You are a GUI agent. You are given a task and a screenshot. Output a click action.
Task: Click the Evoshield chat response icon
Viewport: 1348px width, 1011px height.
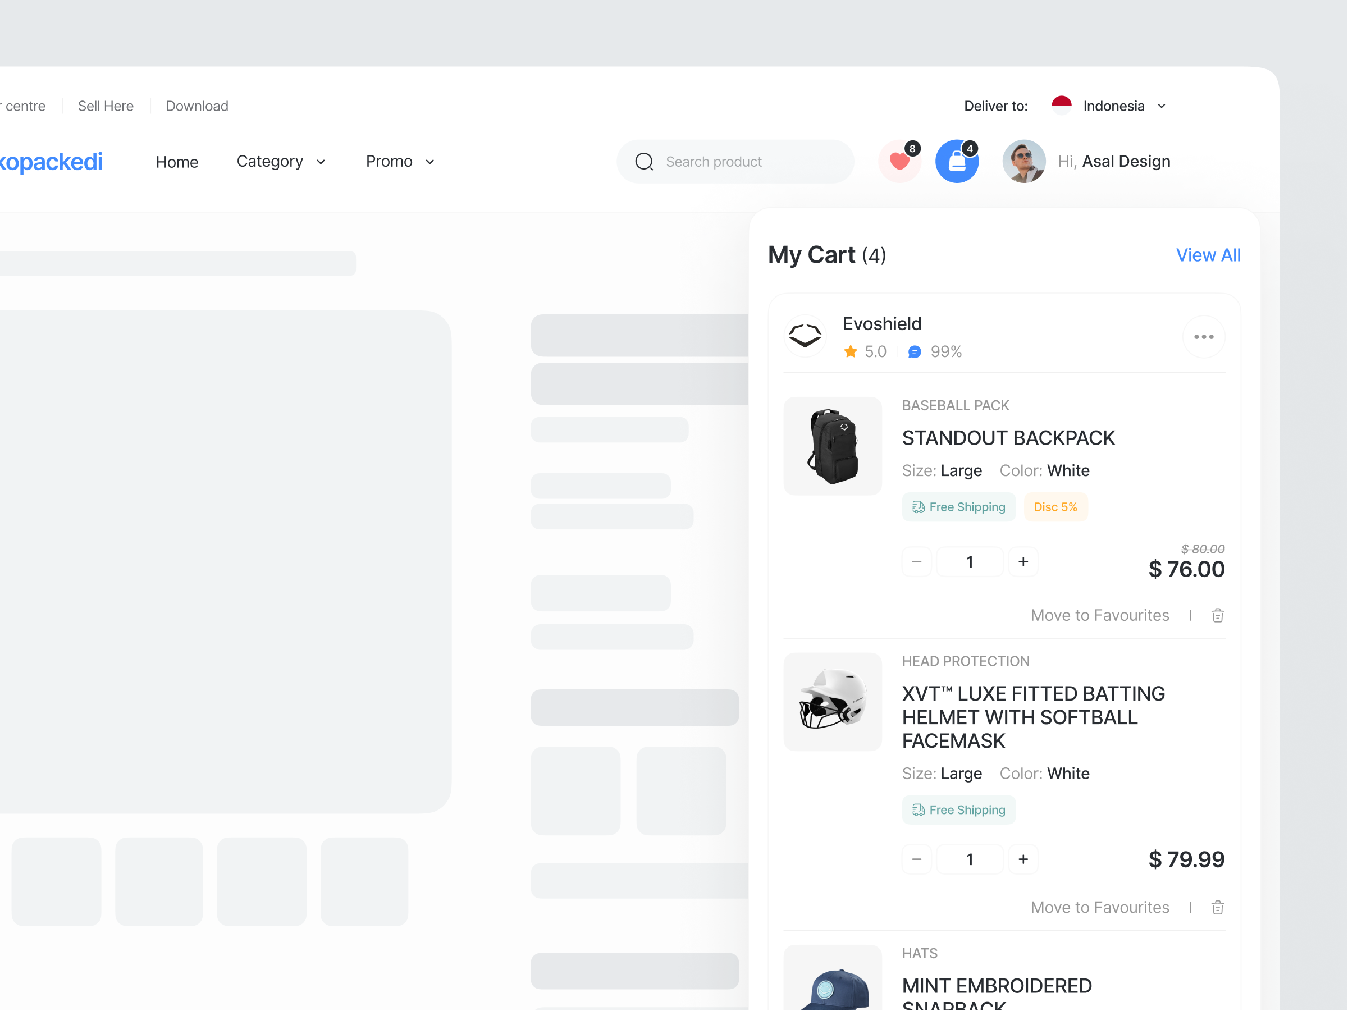pyautogui.click(x=915, y=352)
